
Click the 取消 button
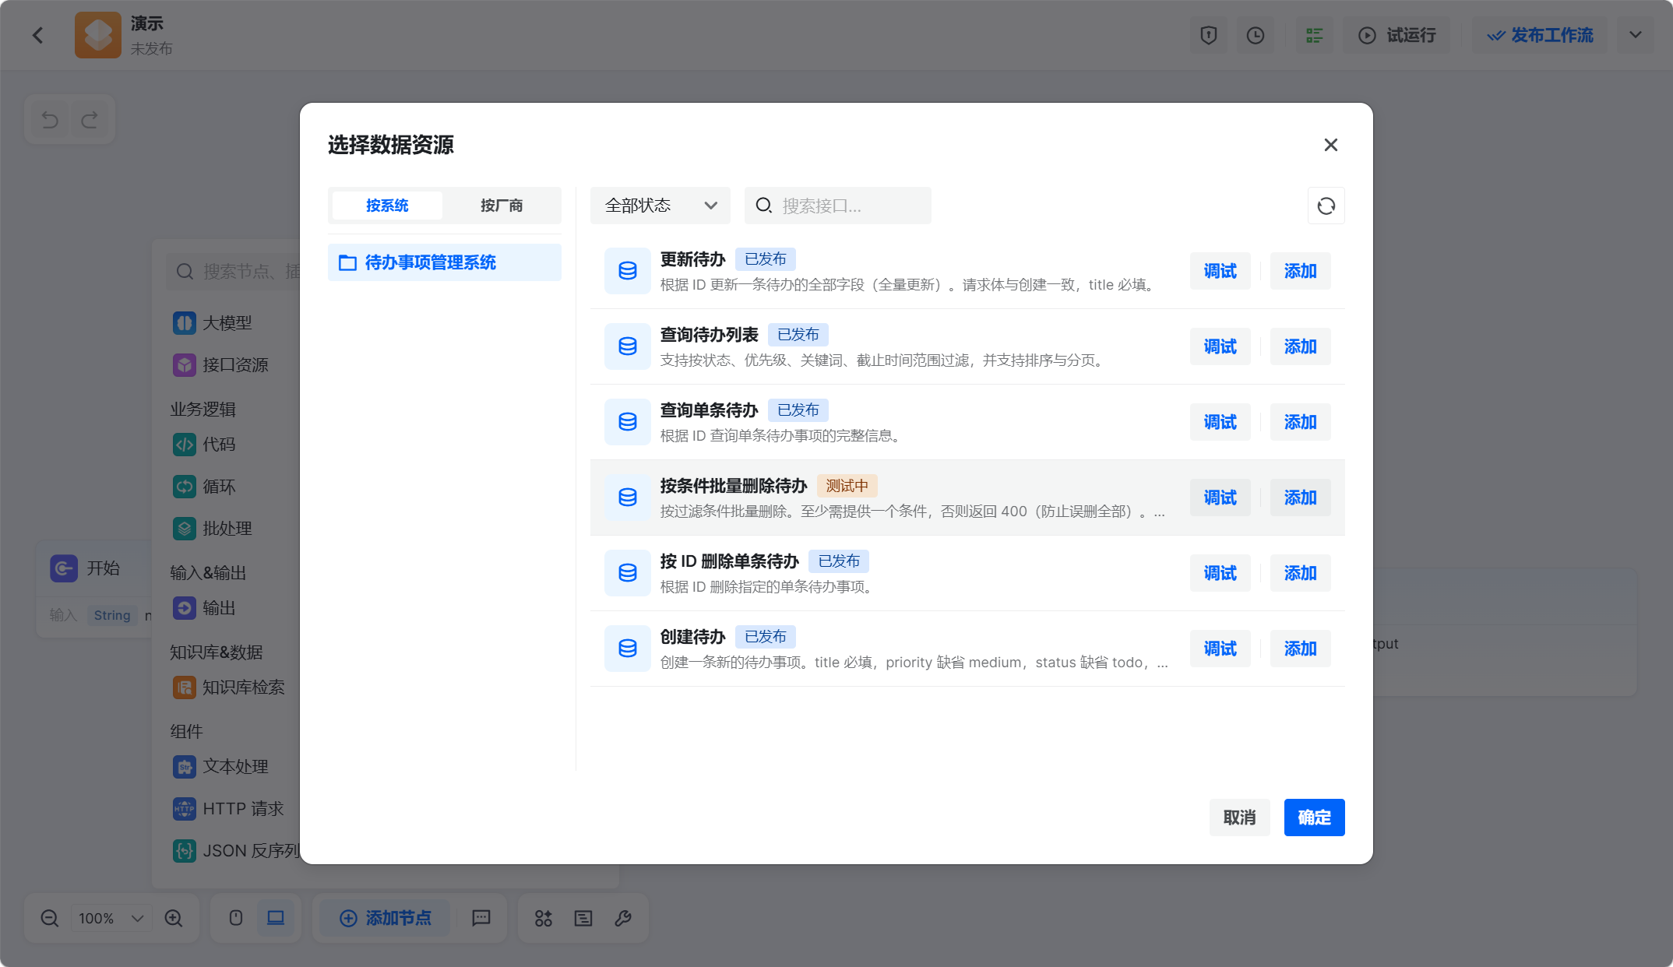pos(1239,818)
